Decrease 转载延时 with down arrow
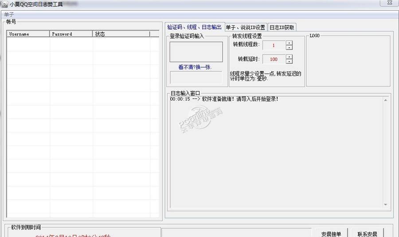The image size is (399, 237). (x=289, y=61)
